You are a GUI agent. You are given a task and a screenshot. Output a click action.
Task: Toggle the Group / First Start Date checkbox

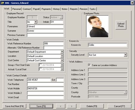(x=41, y=65)
